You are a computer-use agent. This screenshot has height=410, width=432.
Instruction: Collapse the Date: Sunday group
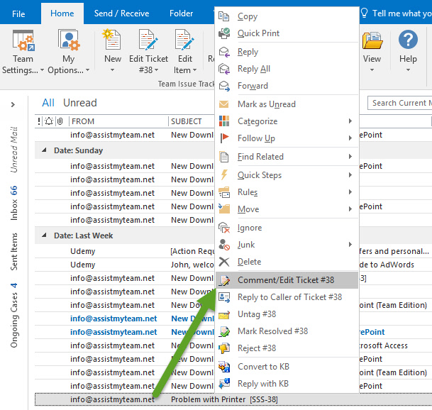(x=45, y=150)
